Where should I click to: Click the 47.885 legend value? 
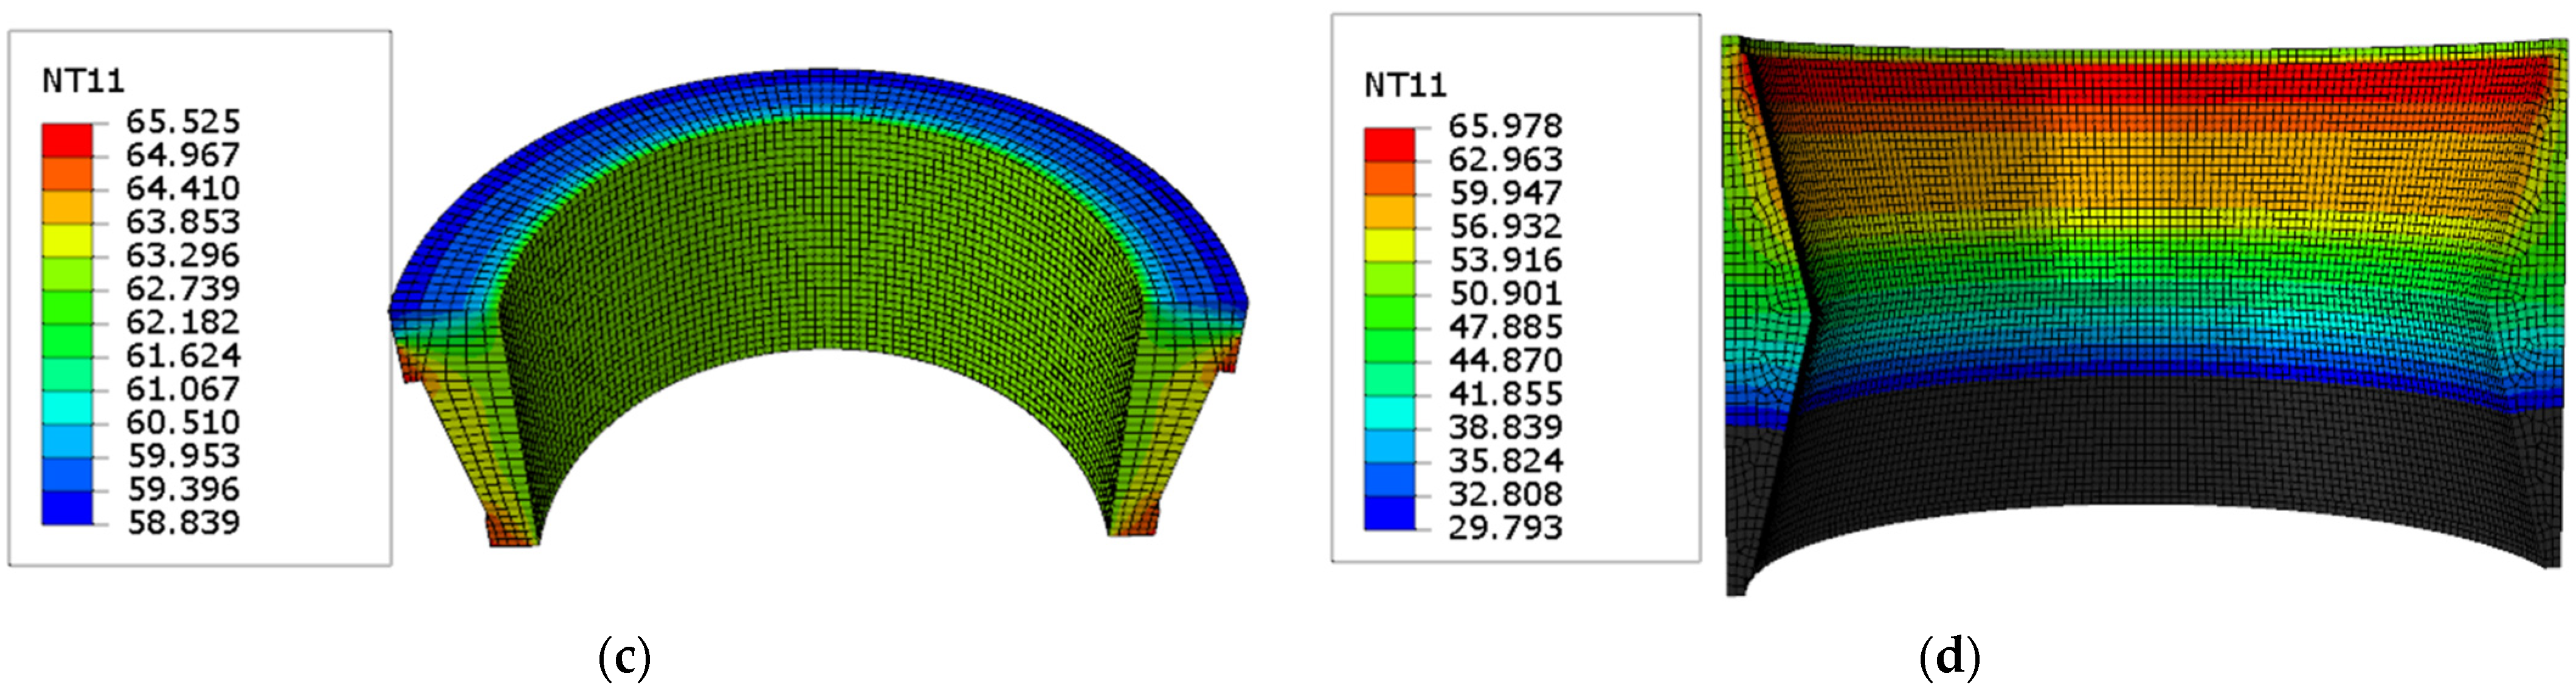point(1505,327)
